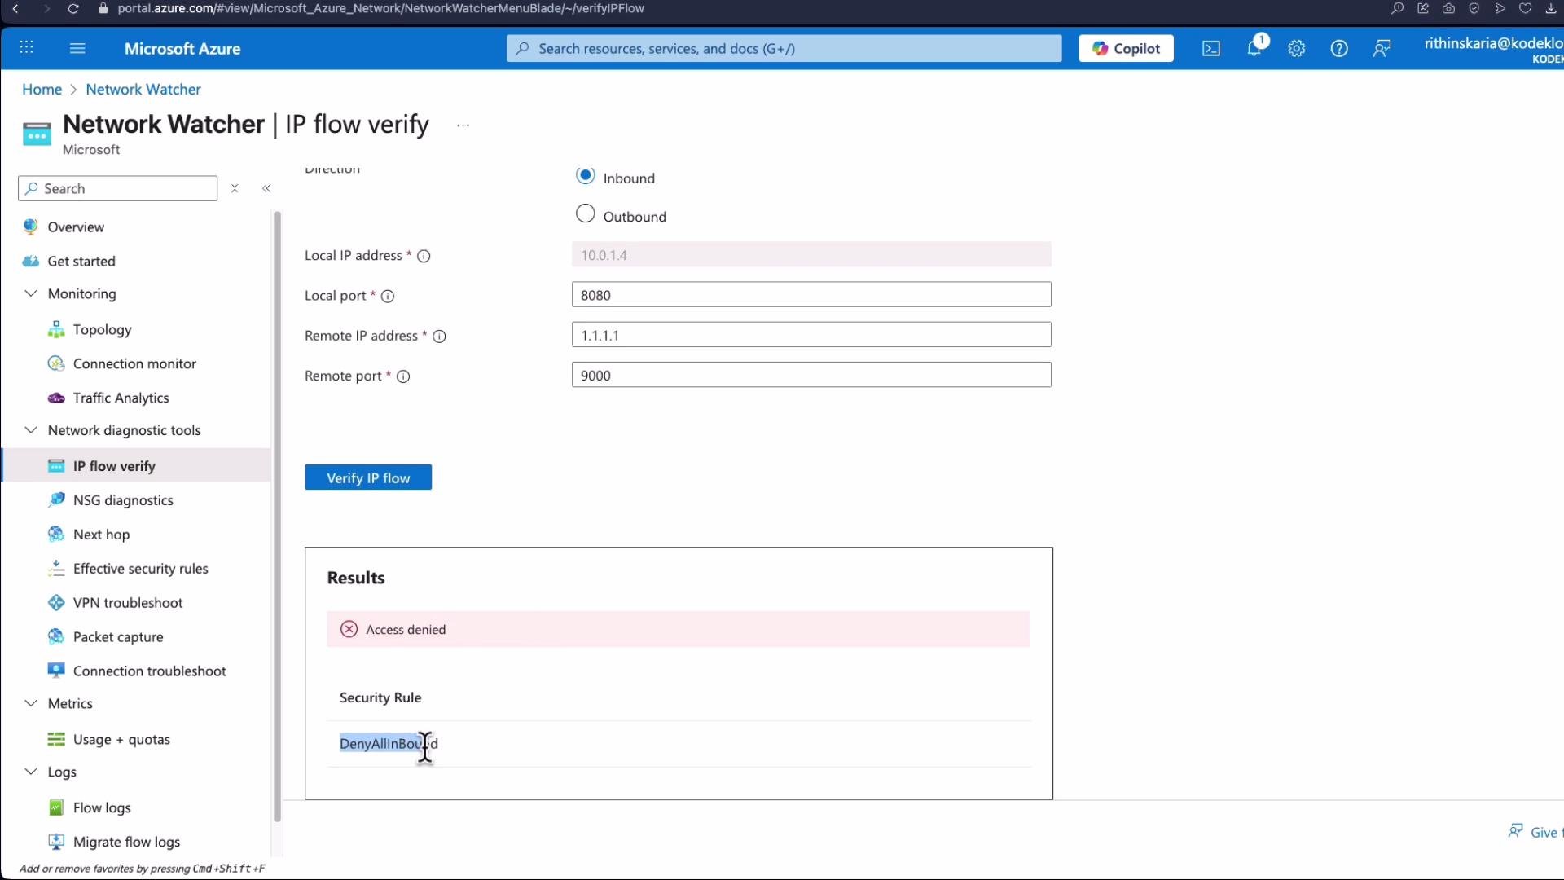1564x880 pixels.
Task: Open the help question mark menu
Action: (x=1339, y=48)
